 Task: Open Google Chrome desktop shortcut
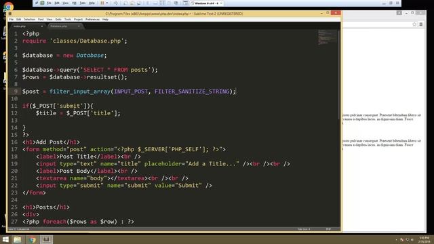8,7
